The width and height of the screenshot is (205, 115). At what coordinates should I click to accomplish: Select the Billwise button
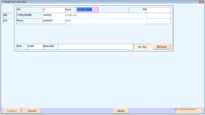pyautogui.click(x=162, y=47)
